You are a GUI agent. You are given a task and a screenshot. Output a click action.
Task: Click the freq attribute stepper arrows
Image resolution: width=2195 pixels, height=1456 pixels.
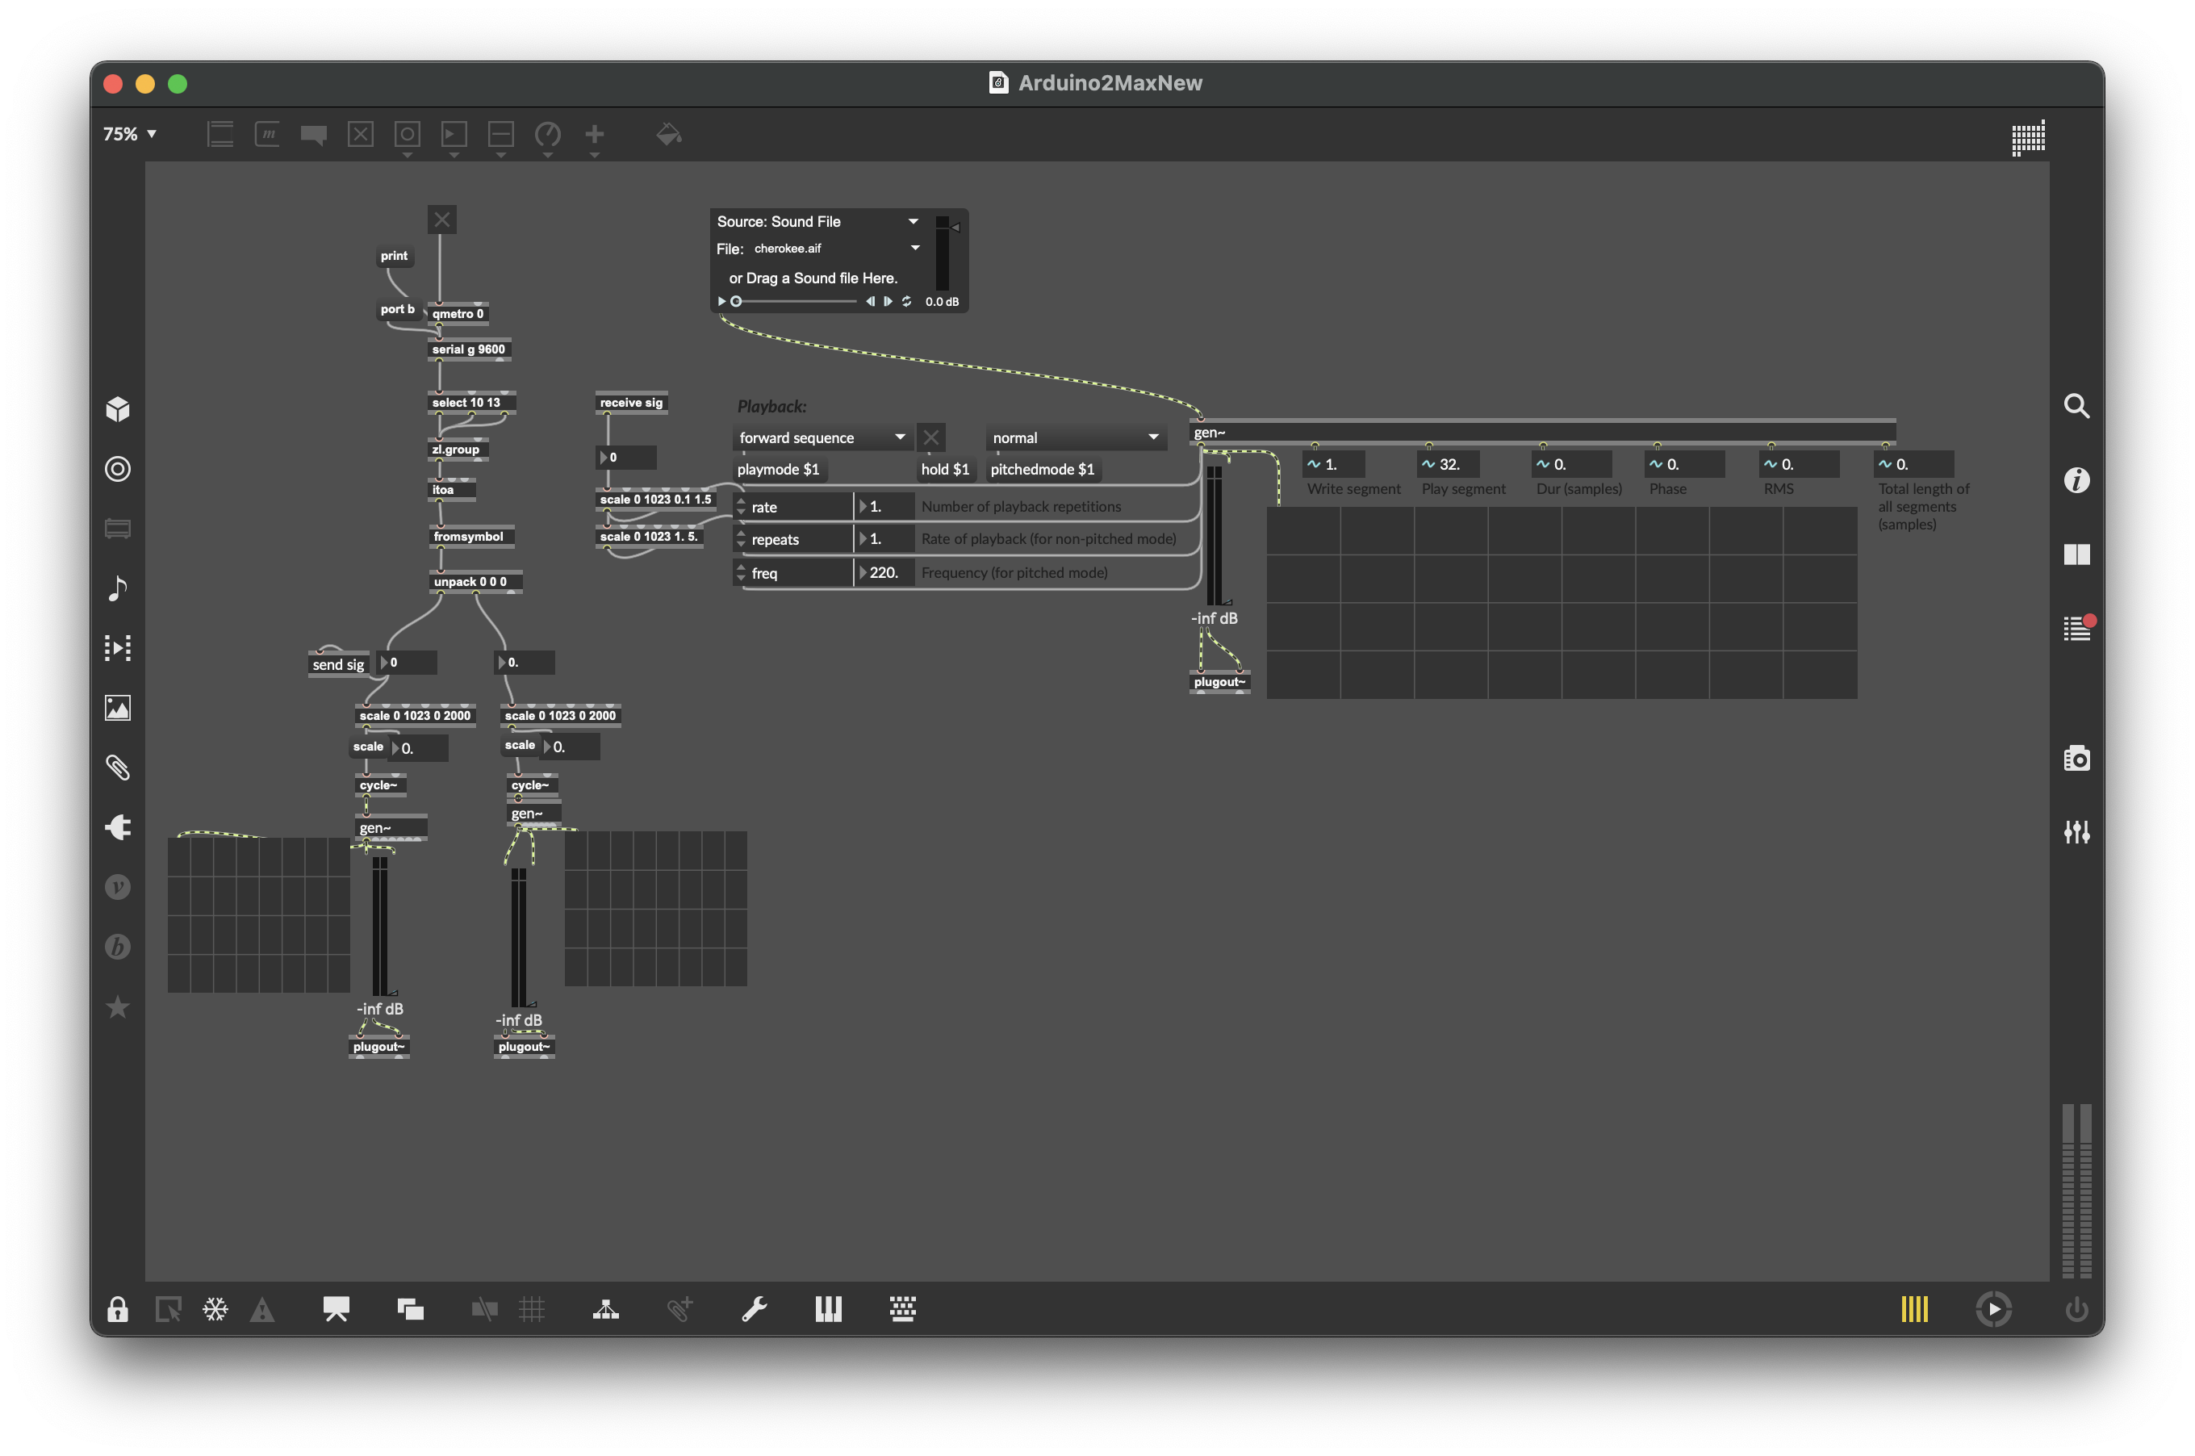point(741,573)
